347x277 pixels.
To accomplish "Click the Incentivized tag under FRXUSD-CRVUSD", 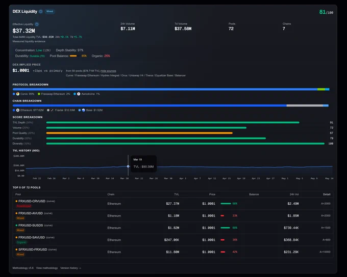I will (23, 206).
